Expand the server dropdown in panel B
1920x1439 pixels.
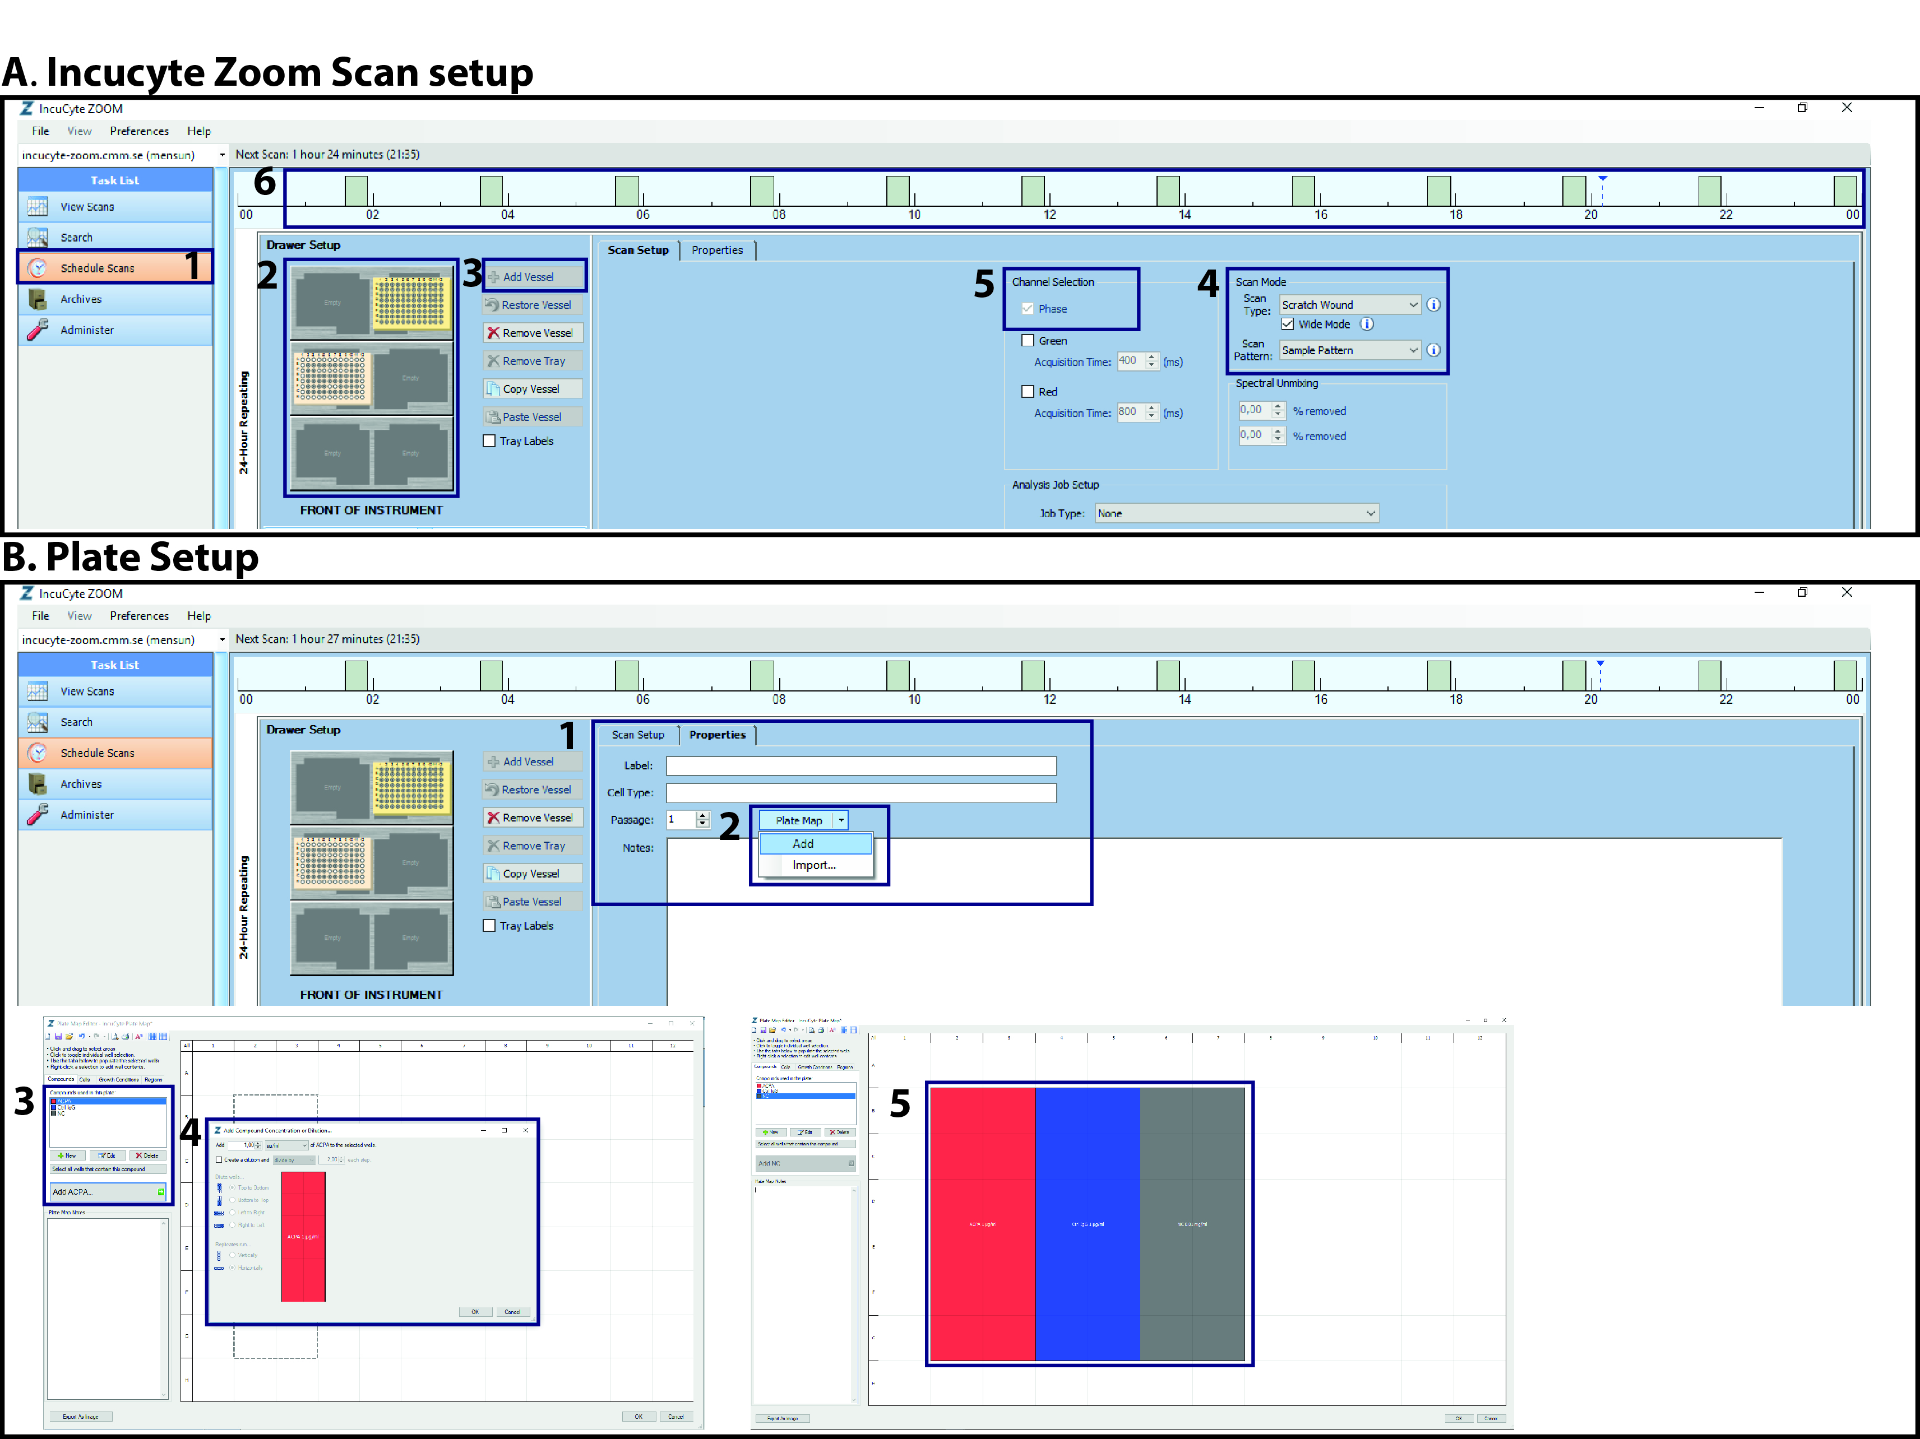(222, 640)
